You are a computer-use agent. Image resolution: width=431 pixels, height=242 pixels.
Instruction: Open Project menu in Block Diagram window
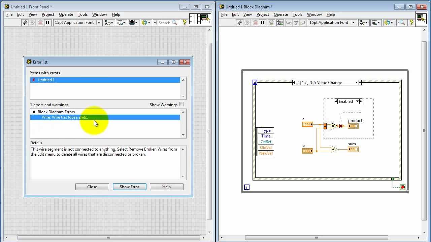[x=263, y=14]
